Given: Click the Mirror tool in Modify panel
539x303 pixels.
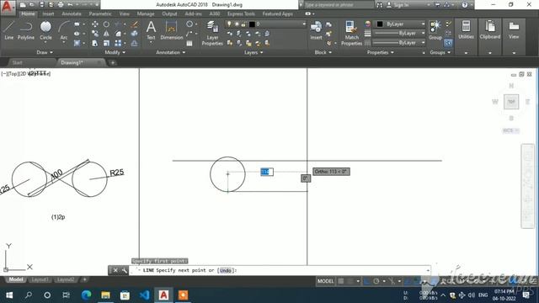Looking at the screenshot, I should [x=107, y=34].
